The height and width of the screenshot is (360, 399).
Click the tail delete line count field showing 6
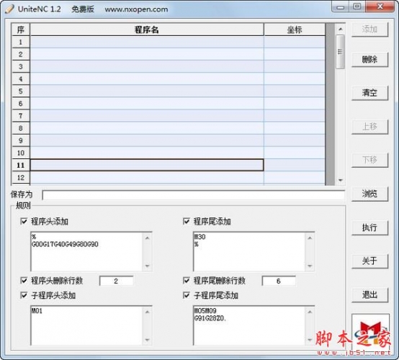(x=279, y=281)
